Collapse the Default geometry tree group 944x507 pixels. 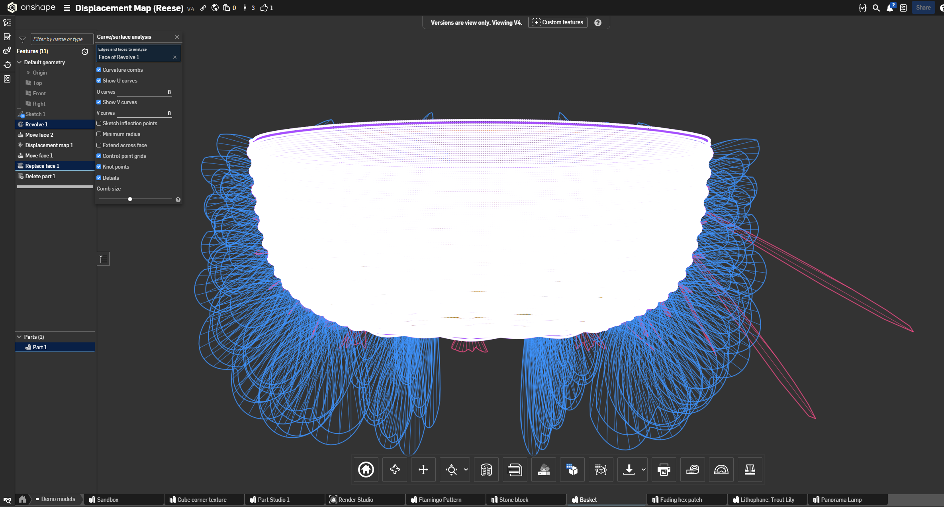pyautogui.click(x=19, y=62)
